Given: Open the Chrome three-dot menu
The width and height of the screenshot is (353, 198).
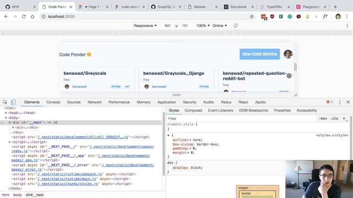Looking at the screenshot, I should [x=347, y=16].
